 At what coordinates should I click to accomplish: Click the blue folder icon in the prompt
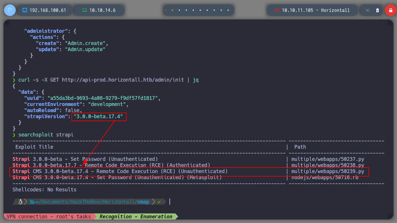[32, 202]
